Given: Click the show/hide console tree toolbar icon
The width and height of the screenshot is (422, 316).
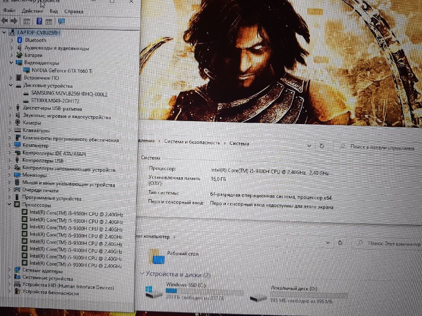Looking at the screenshot, I should pyautogui.click(x=27, y=21).
